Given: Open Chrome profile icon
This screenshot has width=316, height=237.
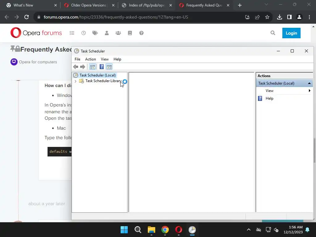Looking at the screenshot, I should click(x=299, y=17).
